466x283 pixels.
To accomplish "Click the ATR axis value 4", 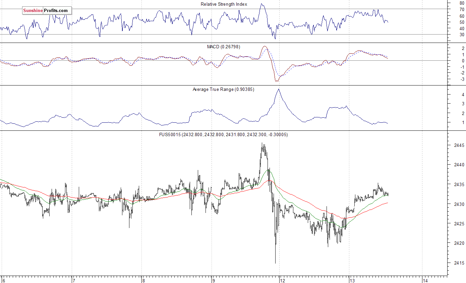I will tap(463, 95).
